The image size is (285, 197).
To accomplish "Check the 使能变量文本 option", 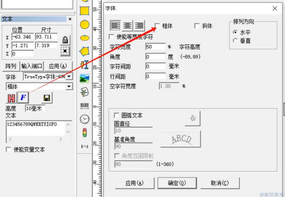I will [8, 149].
